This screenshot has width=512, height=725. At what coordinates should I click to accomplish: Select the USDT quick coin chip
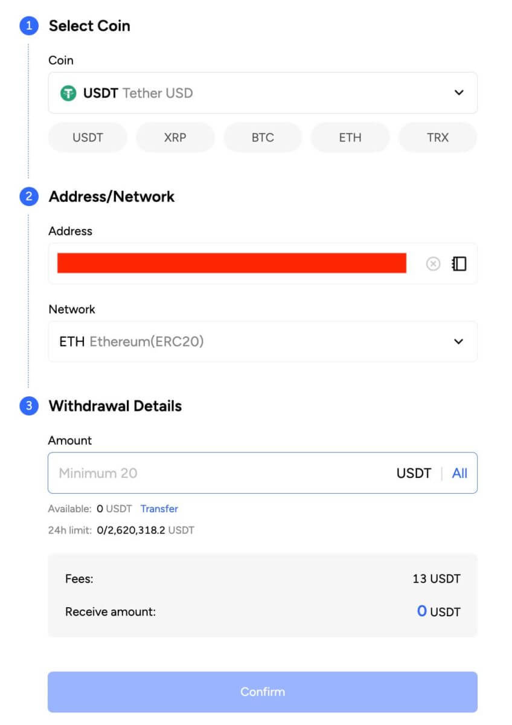click(x=88, y=138)
